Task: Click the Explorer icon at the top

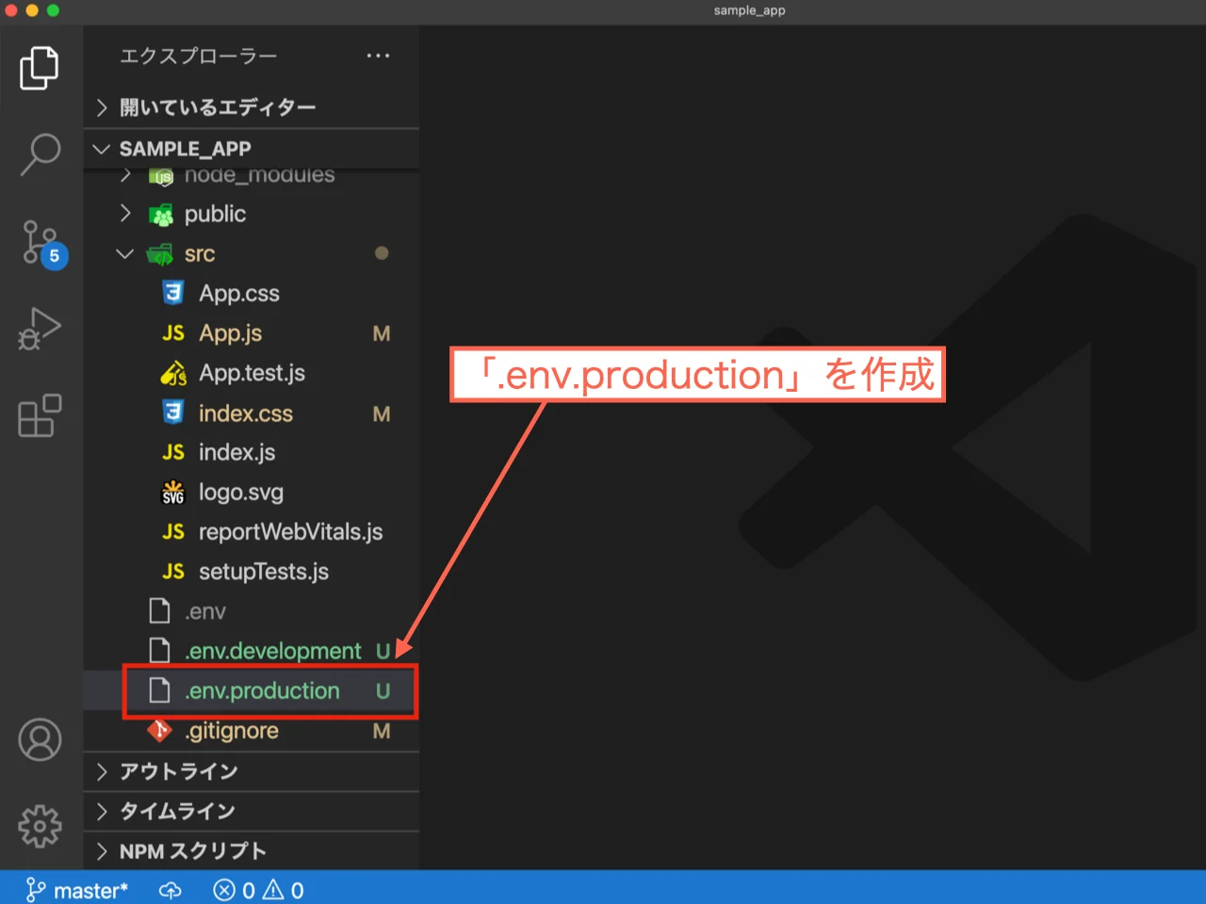Action: tap(39, 67)
